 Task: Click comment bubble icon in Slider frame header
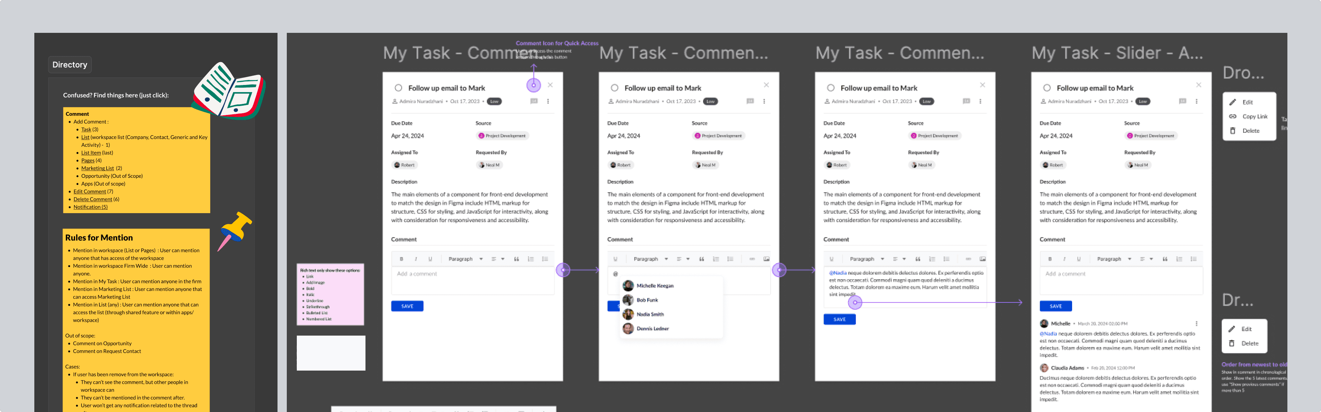pyautogui.click(x=1183, y=101)
